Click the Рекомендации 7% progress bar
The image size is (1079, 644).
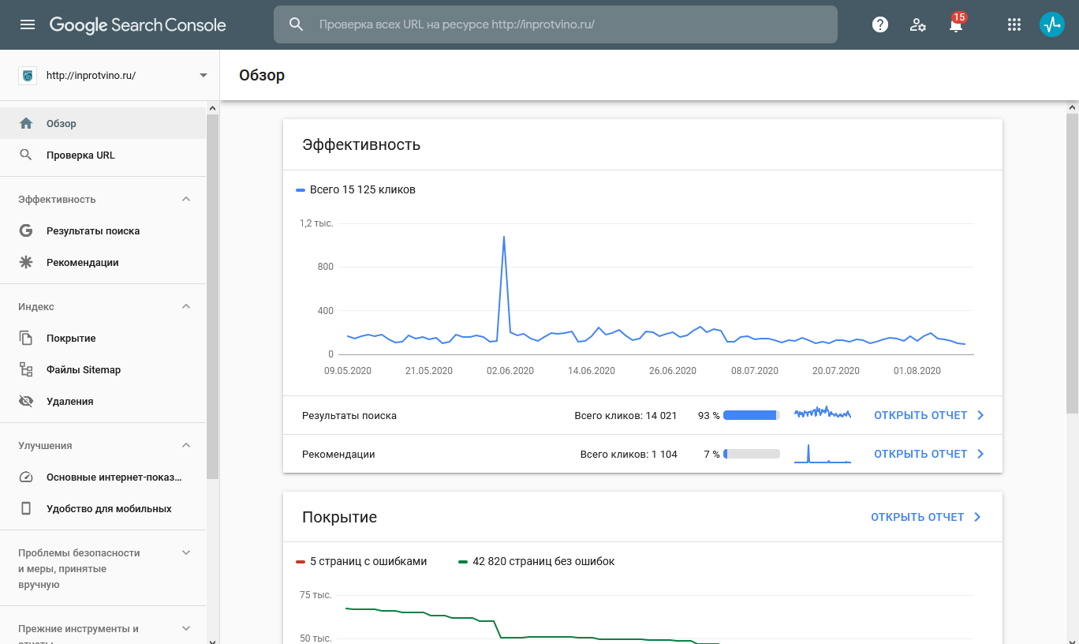coord(751,454)
